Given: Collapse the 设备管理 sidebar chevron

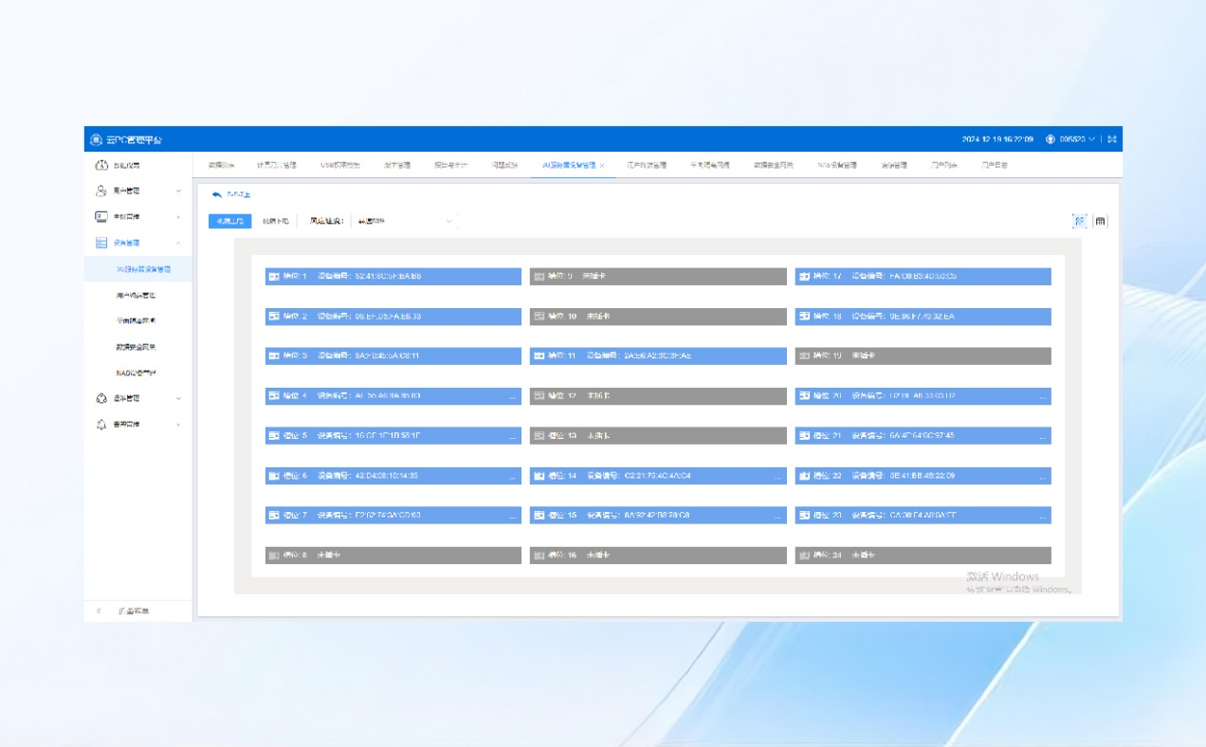Looking at the screenshot, I should click(178, 244).
